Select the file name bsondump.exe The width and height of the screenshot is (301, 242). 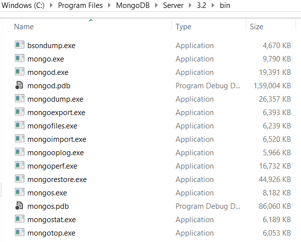51,46
